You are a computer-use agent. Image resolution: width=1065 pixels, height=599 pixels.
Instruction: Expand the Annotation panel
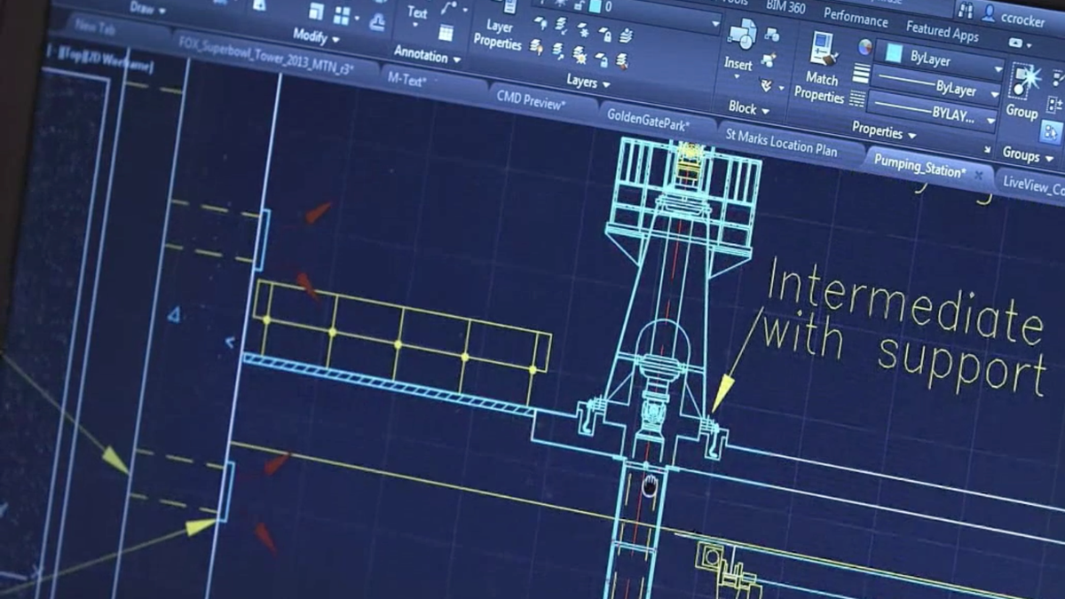426,55
